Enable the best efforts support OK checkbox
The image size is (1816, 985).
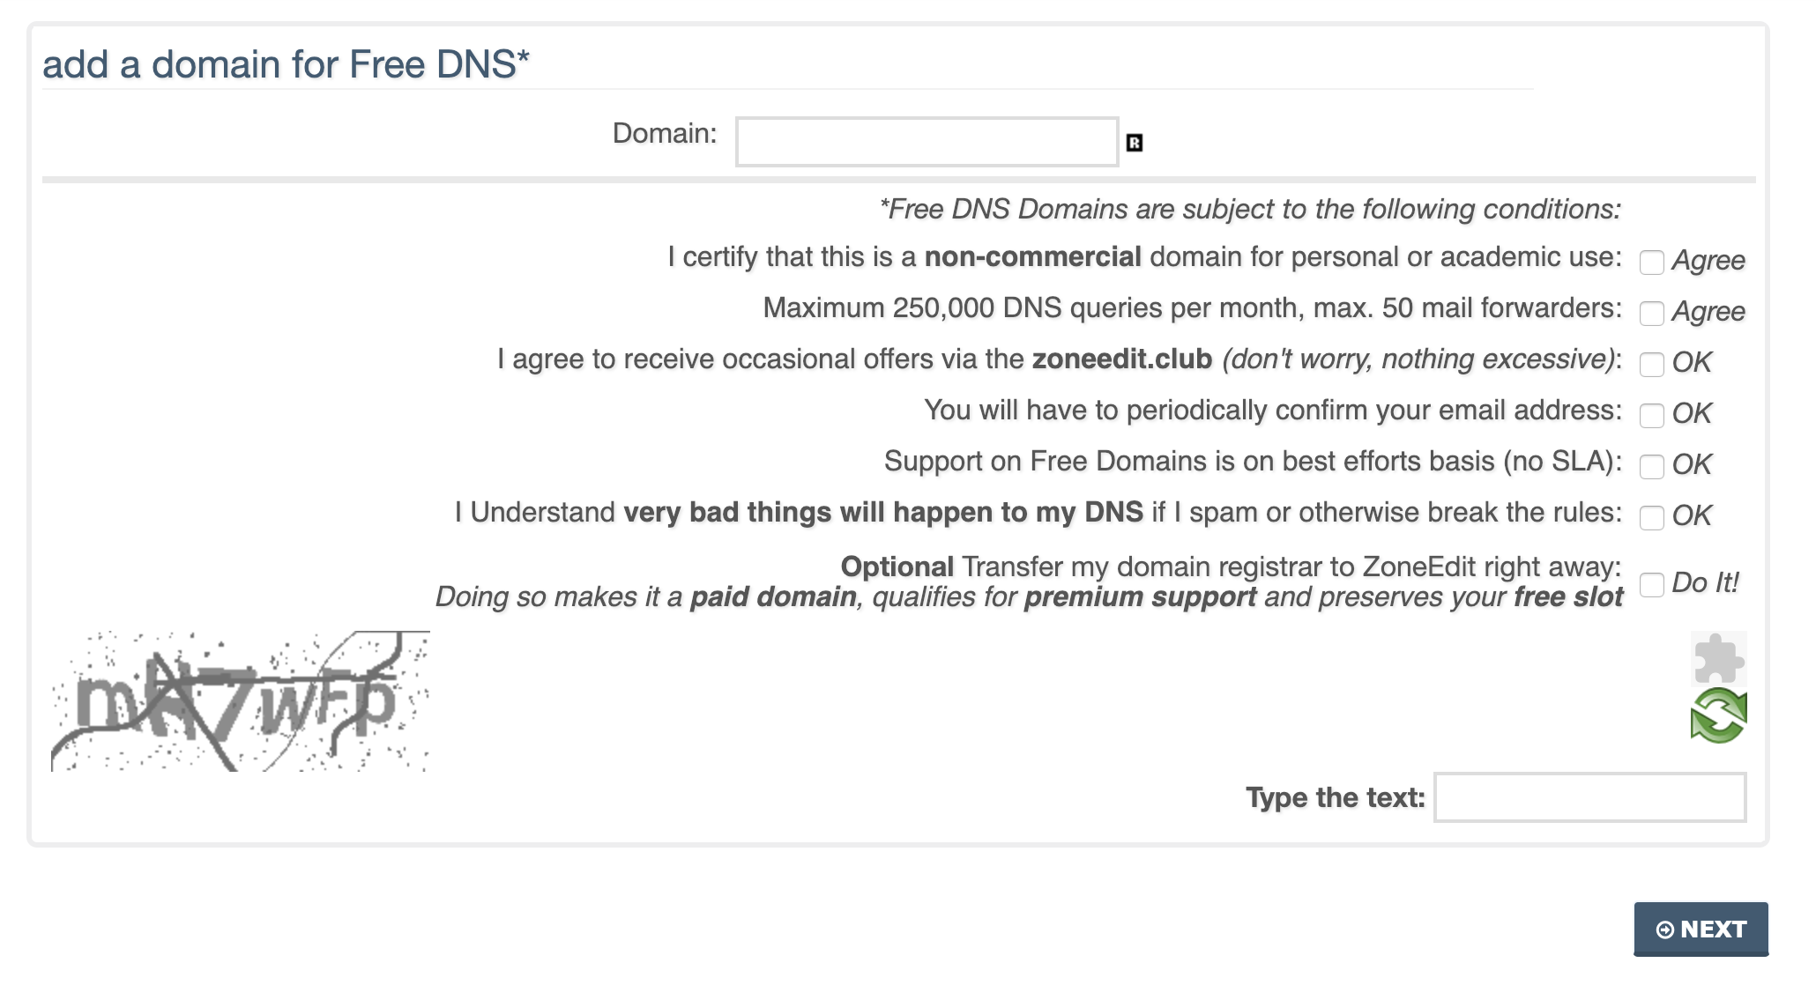click(1651, 467)
